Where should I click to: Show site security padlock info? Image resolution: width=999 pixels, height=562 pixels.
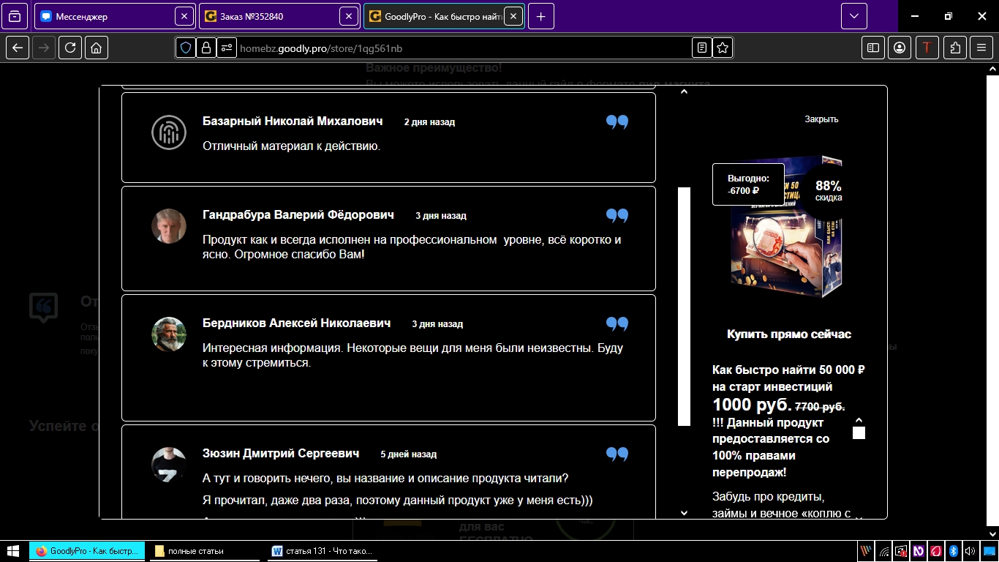tap(206, 48)
